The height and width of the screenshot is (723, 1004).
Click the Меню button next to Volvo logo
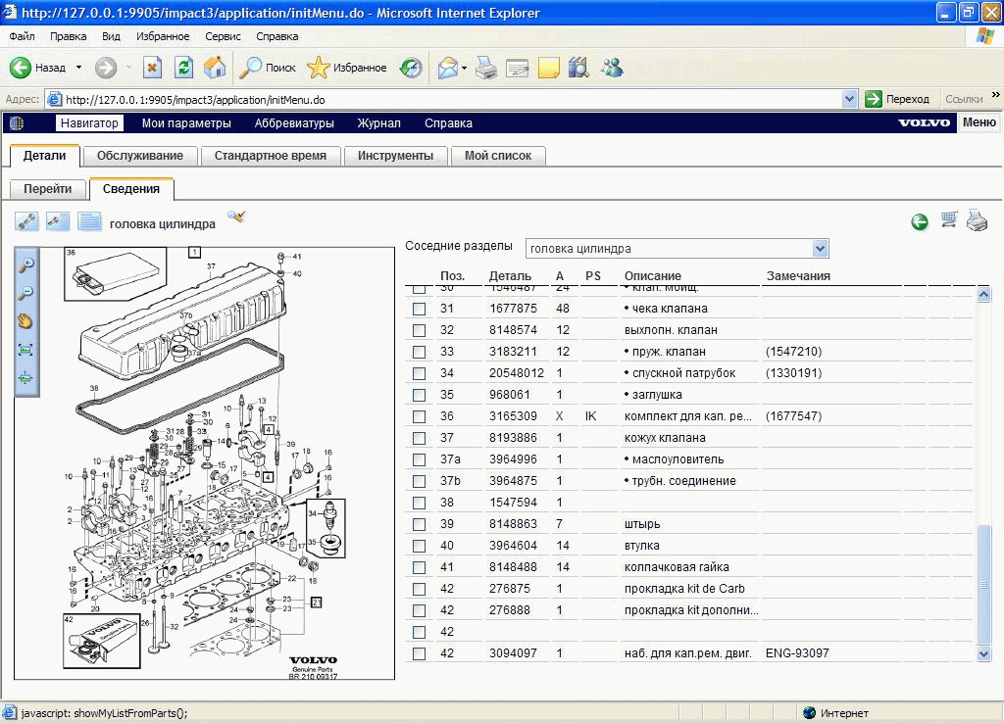click(979, 122)
